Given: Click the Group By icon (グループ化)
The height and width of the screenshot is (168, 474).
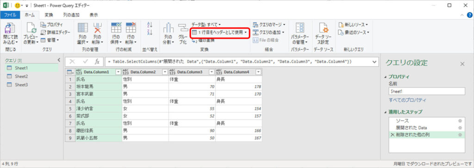Looking at the screenshot, I should coord(183,28).
